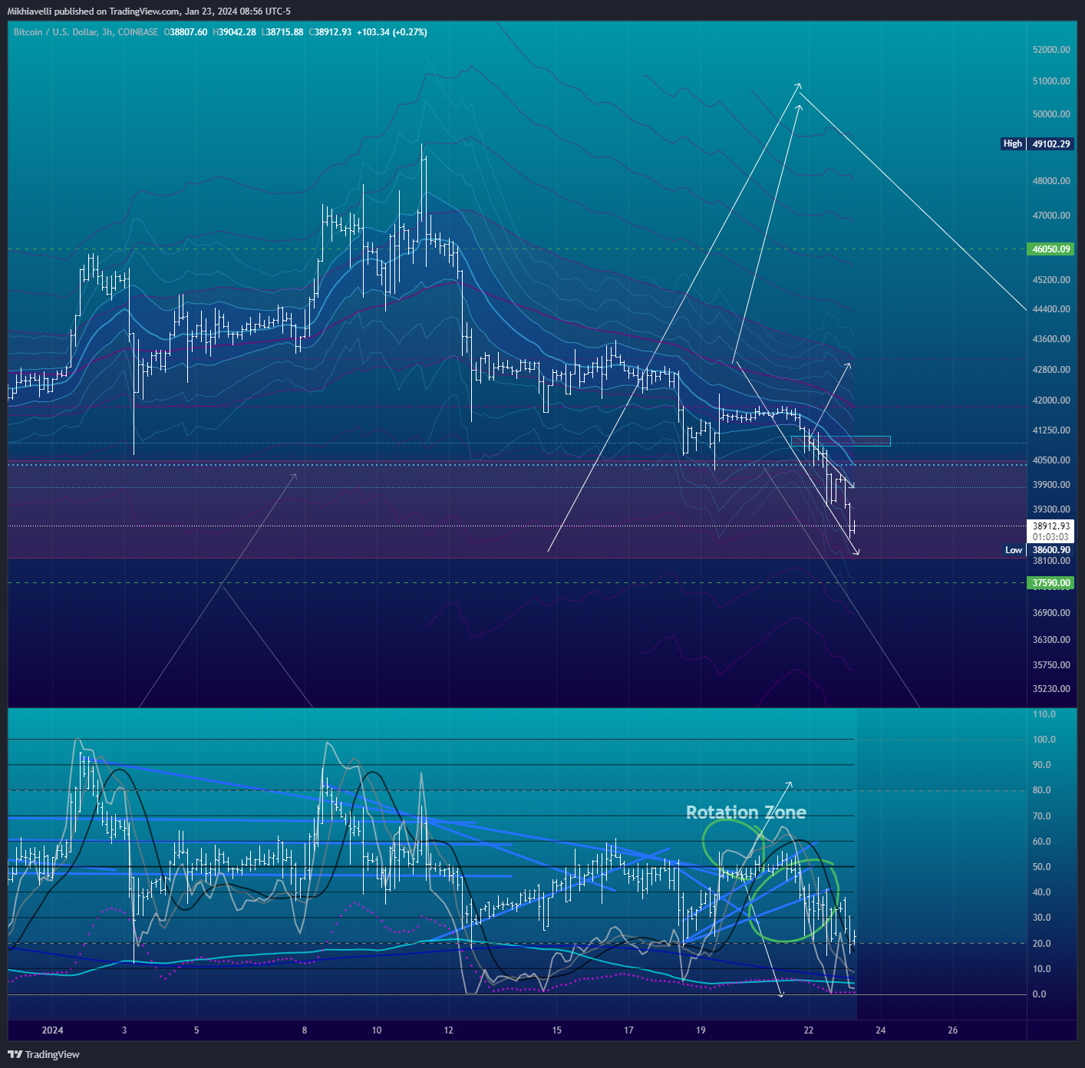Open the Mikhiavelli published on TradingView.com header
The height and width of the screenshot is (1068, 1085).
coord(149,12)
